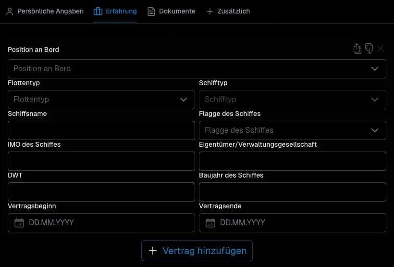Focus the Schiffsname text field
Screen dimensions: 394x267
pyautogui.click(x=101, y=130)
